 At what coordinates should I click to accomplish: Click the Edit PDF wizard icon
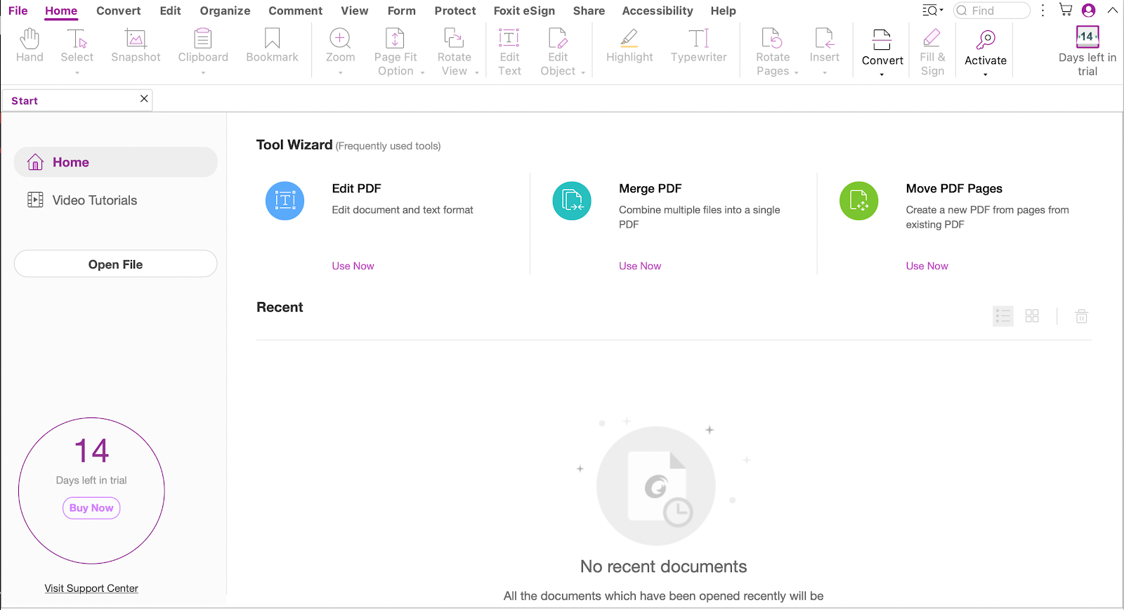click(285, 201)
